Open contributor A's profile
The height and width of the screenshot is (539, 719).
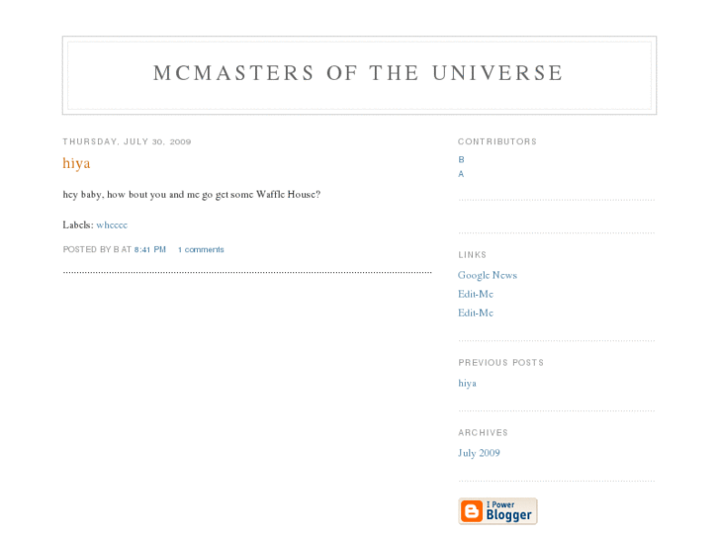(x=461, y=174)
